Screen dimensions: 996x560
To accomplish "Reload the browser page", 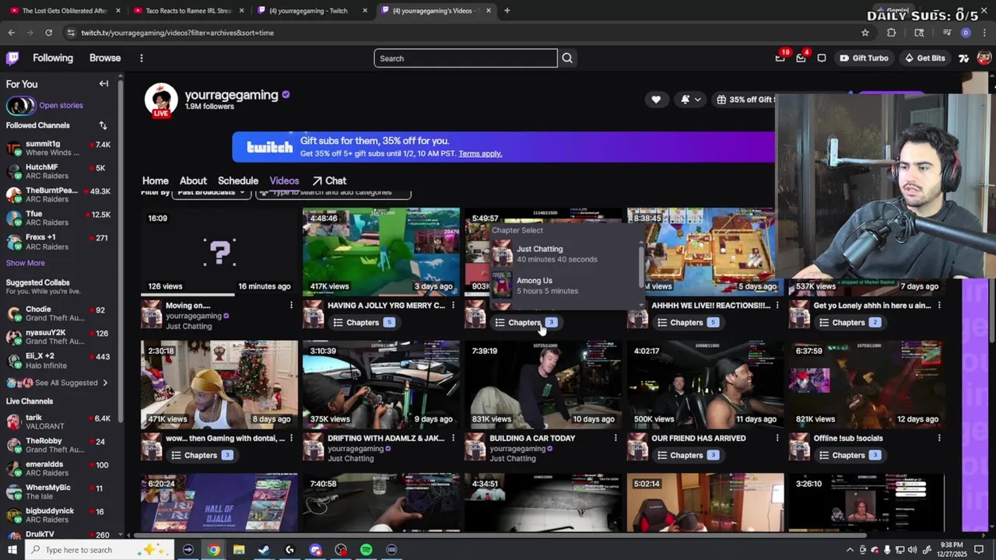I will pyautogui.click(x=48, y=33).
